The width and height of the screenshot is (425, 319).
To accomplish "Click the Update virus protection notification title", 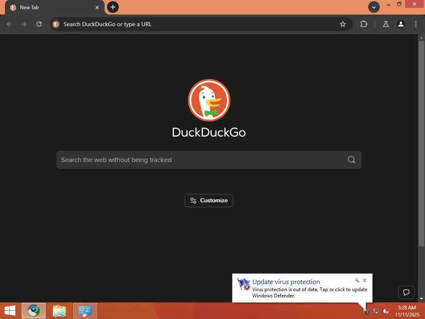I will tap(286, 282).
